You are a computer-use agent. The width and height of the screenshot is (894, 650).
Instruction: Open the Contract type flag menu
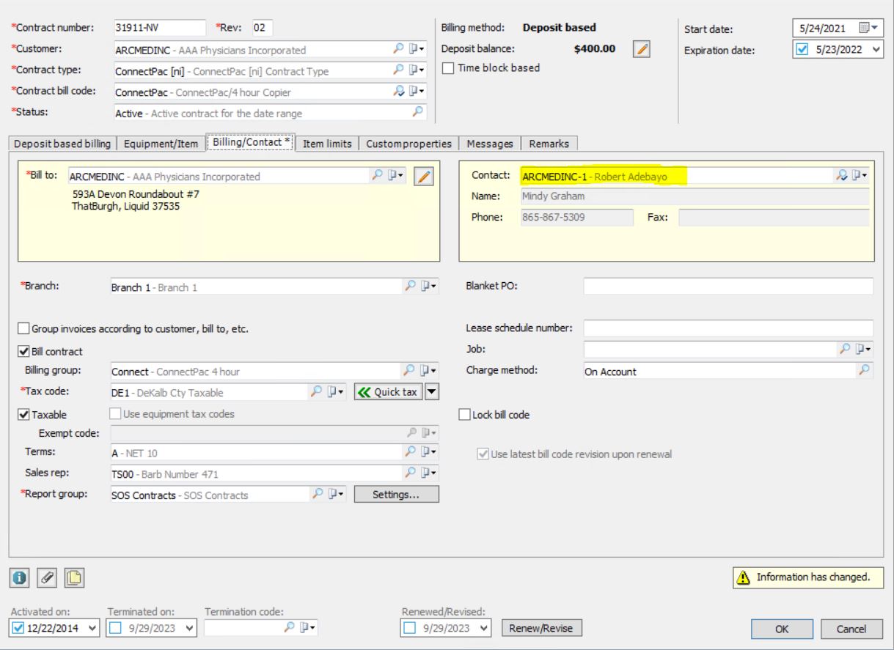[417, 70]
